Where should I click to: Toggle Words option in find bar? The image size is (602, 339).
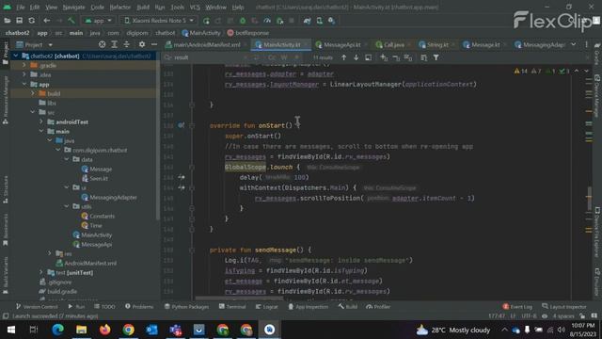[284, 57]
